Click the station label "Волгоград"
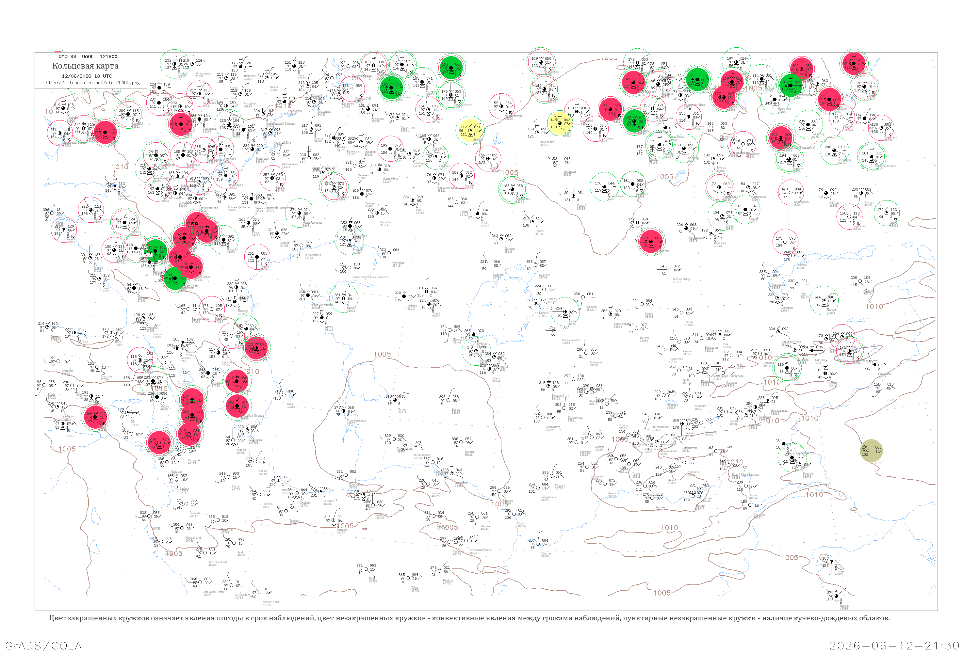980x653 pixels. pyautogui.click(x=236, y=185)
